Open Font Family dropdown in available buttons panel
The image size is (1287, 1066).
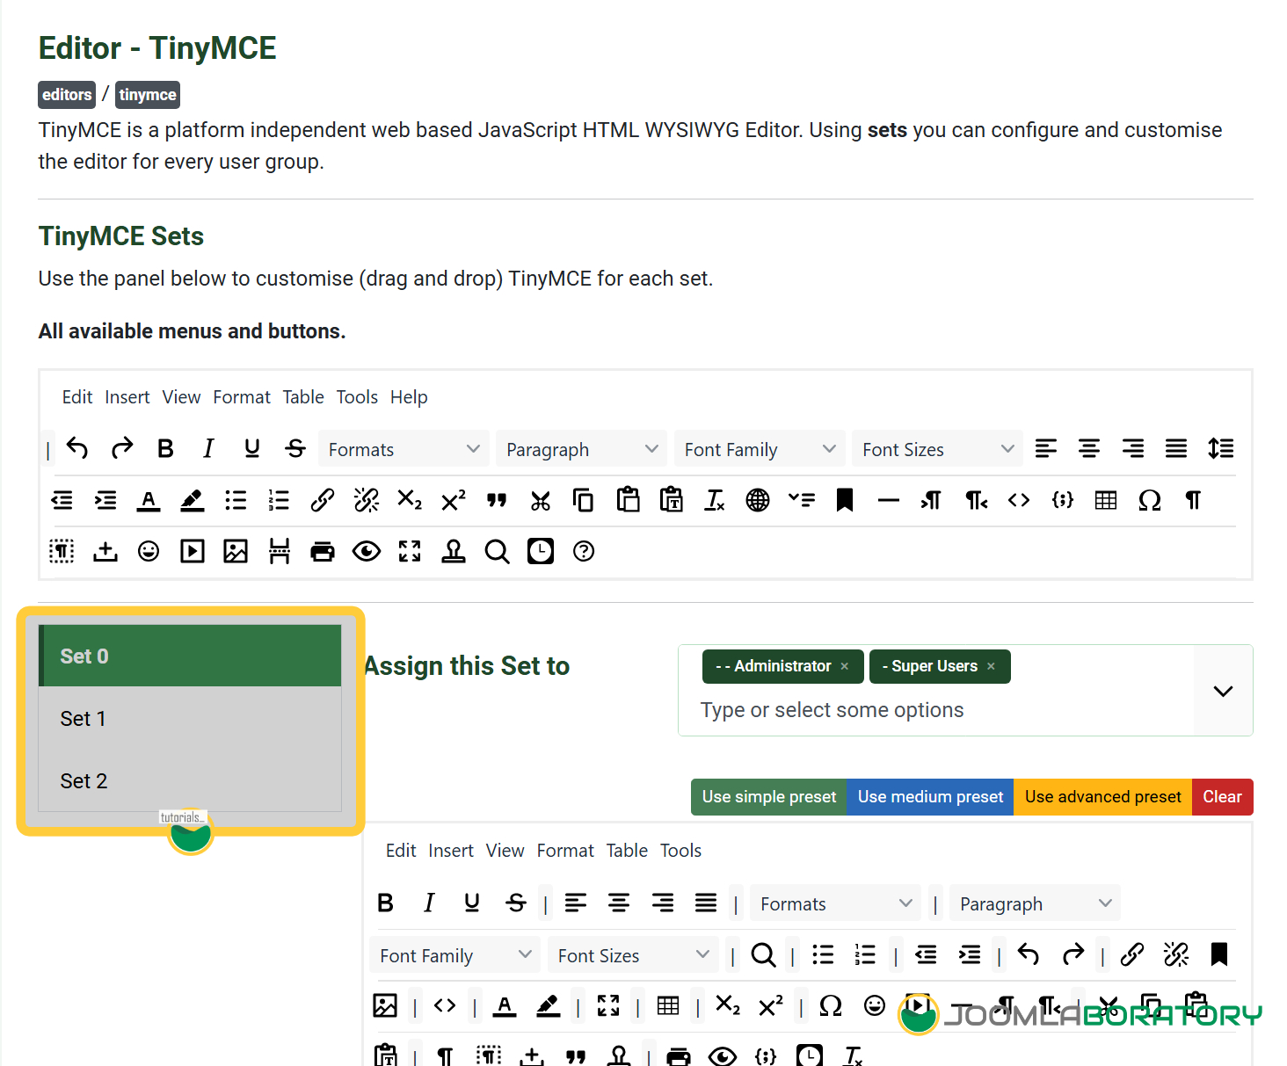[760, 449]
